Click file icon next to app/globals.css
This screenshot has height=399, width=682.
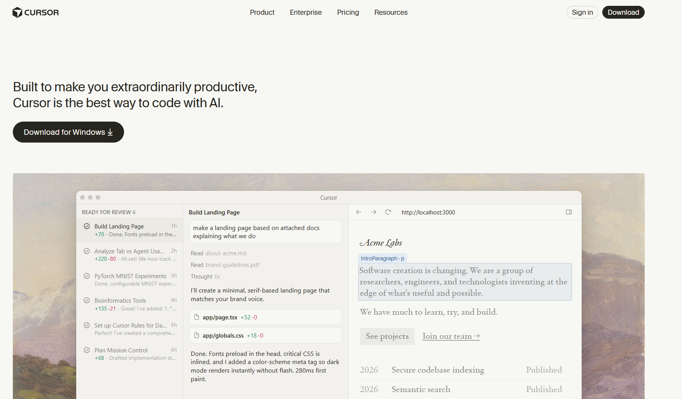click(x=197, y=335)
